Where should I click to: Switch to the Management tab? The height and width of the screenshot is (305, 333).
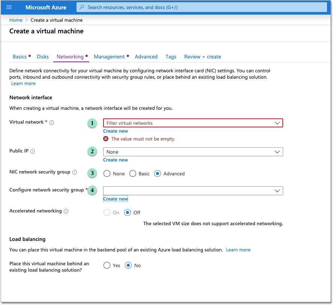pyautogui.click(x=108, y=57)
